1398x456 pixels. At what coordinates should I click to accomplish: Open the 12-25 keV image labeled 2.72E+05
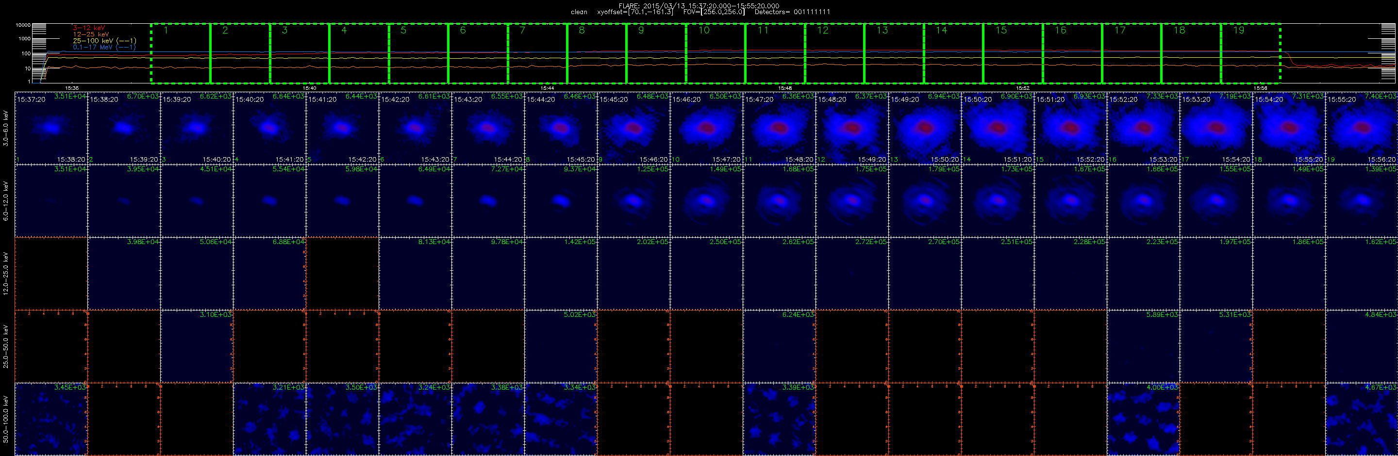point(852,273)
